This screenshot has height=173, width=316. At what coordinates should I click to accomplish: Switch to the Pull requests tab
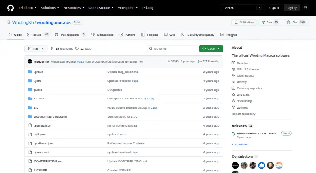pos(70,35)
